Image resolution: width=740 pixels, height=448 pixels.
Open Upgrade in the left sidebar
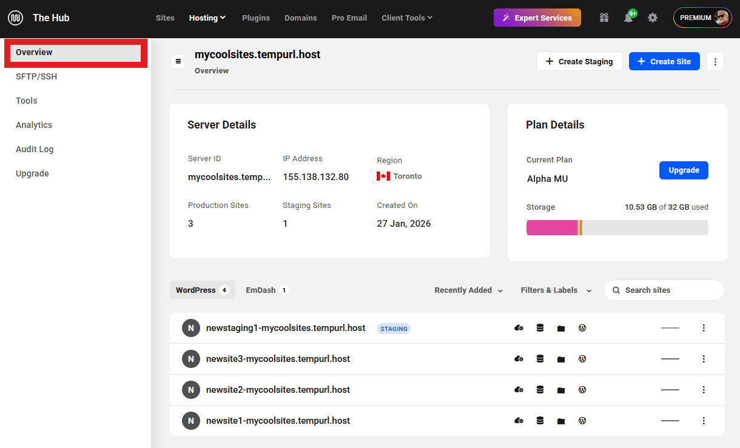32,173
